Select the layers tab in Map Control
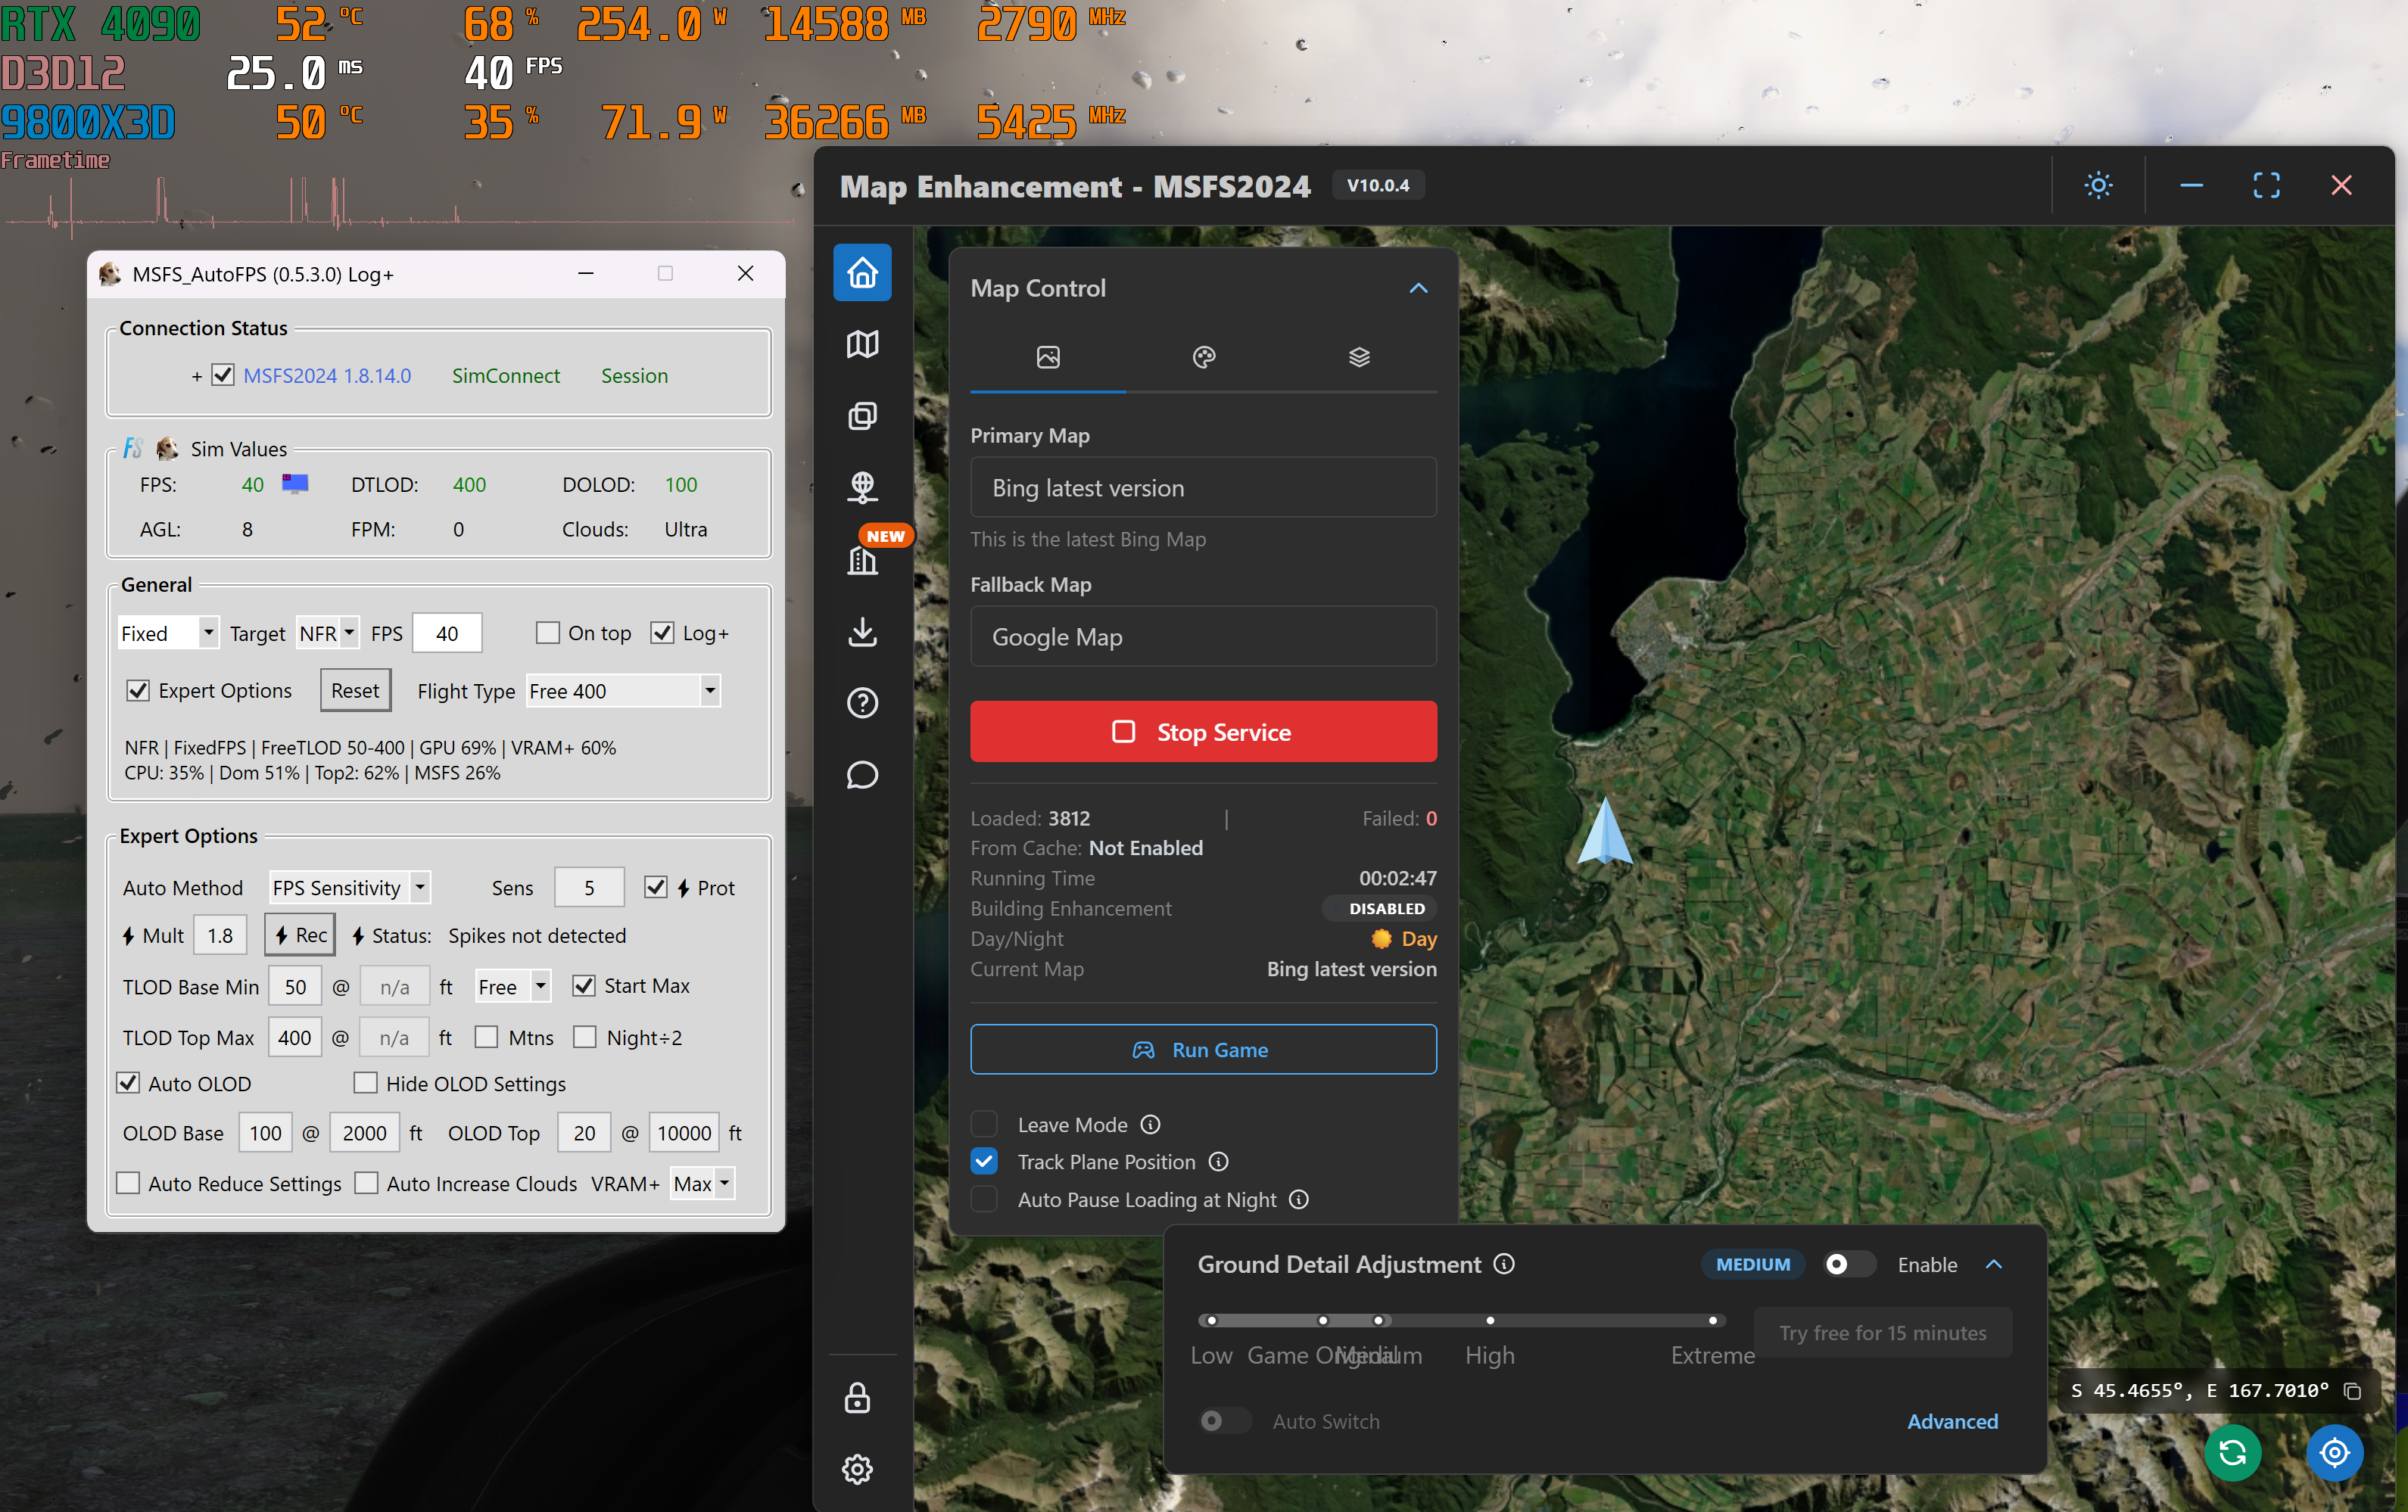The image size is (2408, 1512). (1359, 358)
